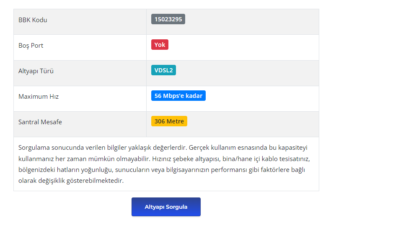Click the Altyapı Türü label
398x233 pixels.
[36, 71]
